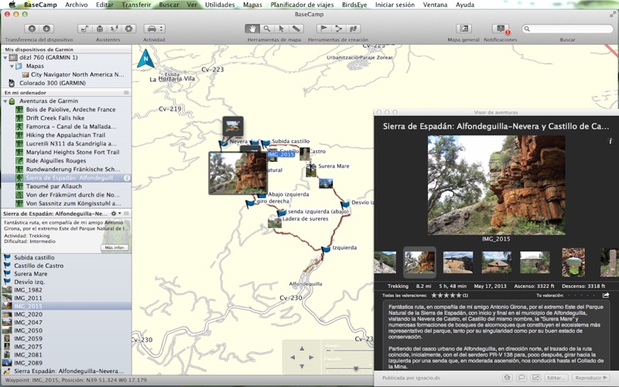Select Maryland Heights Stone Fort Trail
This screenshot has height=387, width=619.
tap(73, 152)
